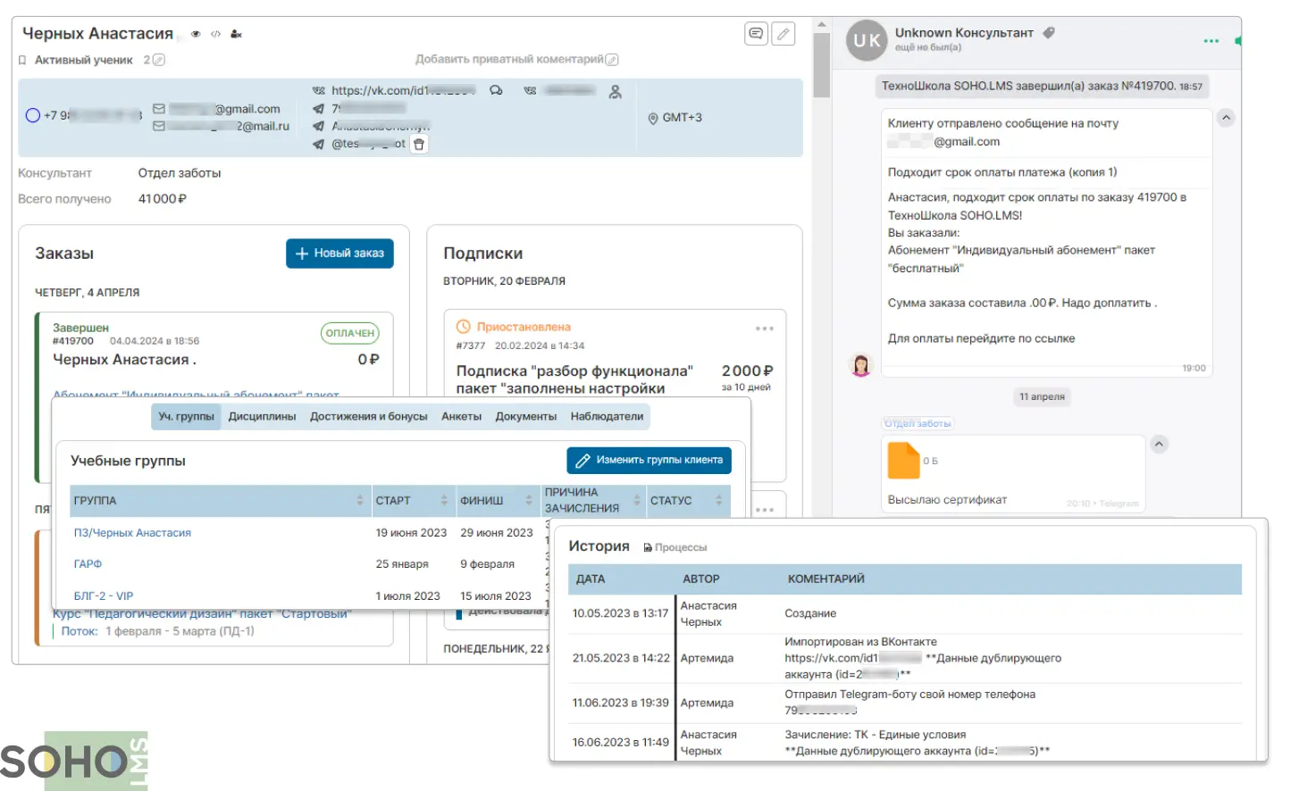Screen dimensions: 1299x791
Task: Collapse the payment reminder message with the chevron
Action: coord(1227,118)
